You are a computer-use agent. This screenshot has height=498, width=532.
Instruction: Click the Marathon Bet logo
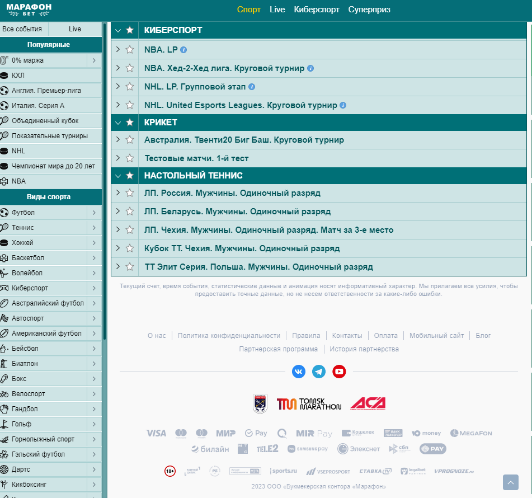pos(29,10)
